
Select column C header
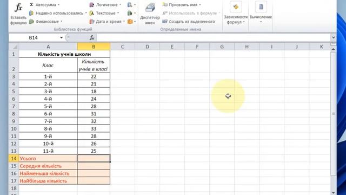coord(123,47)
